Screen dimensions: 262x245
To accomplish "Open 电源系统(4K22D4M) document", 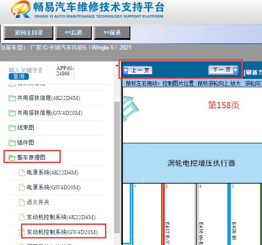I will click(x=52, y=173).
